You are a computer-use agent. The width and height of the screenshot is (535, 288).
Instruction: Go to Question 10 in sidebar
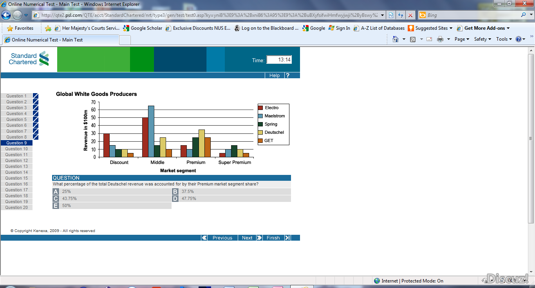pyautogui.click(x=16, y=149)
